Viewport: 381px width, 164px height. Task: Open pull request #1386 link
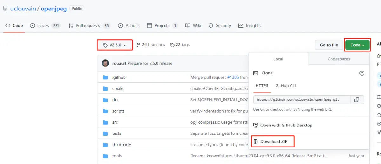(x=233, y=77)
